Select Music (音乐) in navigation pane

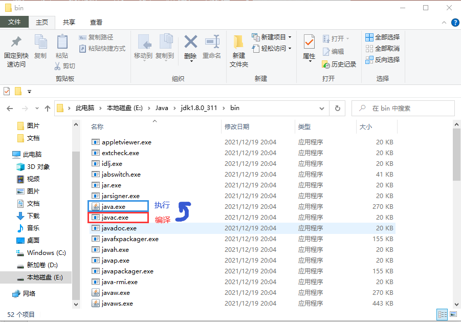point(28,228)
